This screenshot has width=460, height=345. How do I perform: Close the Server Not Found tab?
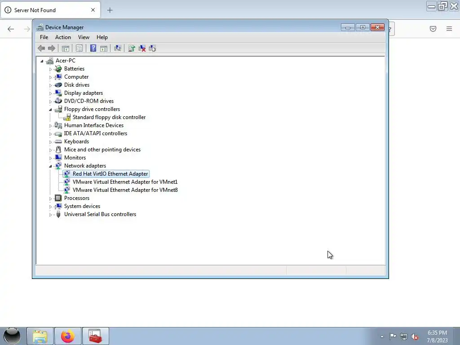point(93,10)
